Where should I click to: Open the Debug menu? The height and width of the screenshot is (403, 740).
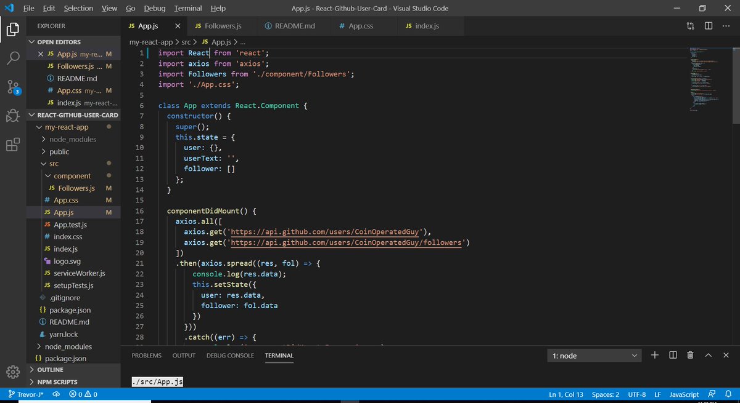coord(155,8)
